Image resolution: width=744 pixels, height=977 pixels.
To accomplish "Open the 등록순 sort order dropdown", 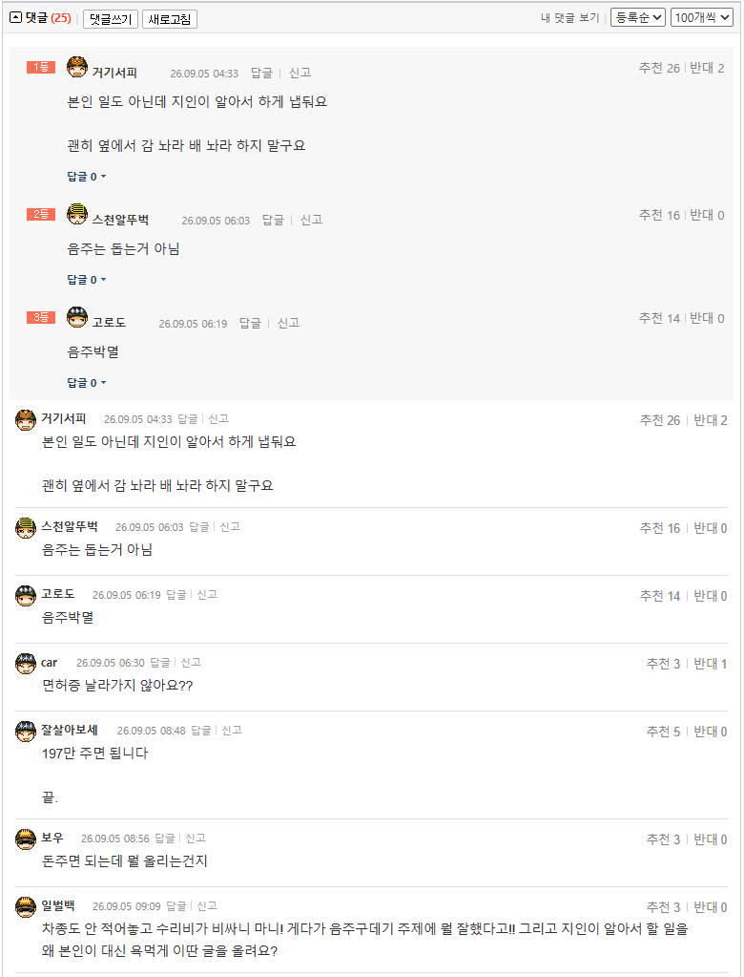I will pyautogui.click(x=637, y=17).
